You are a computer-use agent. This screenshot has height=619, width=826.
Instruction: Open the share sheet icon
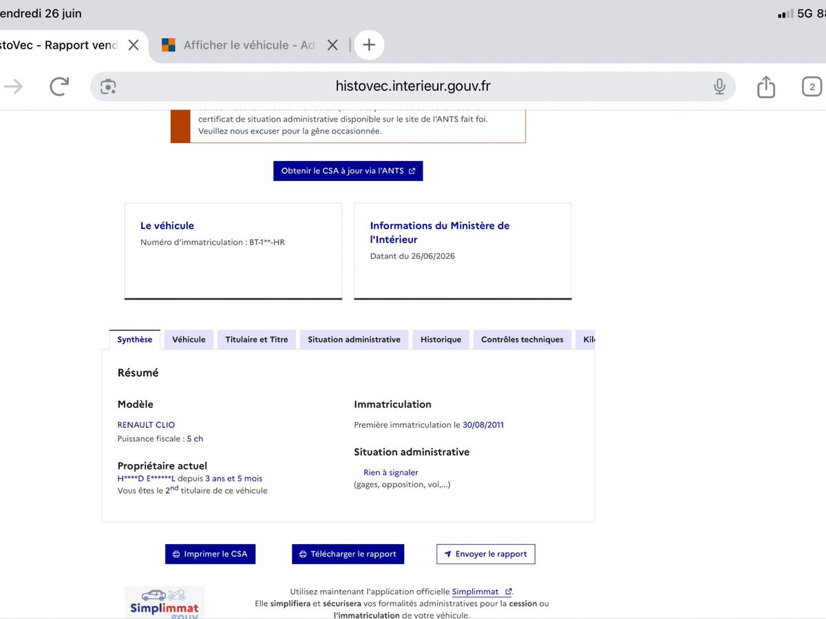pos(766,86)
